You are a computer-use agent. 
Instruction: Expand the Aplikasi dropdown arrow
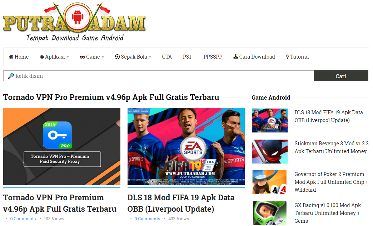click(x=68, y=57)
